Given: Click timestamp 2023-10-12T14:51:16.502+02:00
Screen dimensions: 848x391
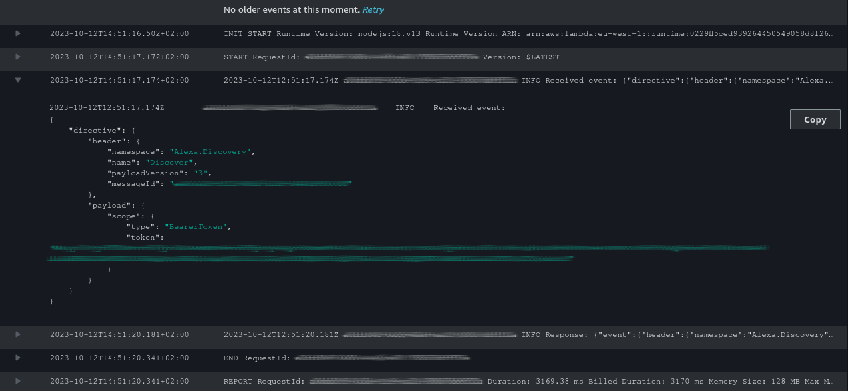Looking at the screenshot, I should click(x=119, y=33).
